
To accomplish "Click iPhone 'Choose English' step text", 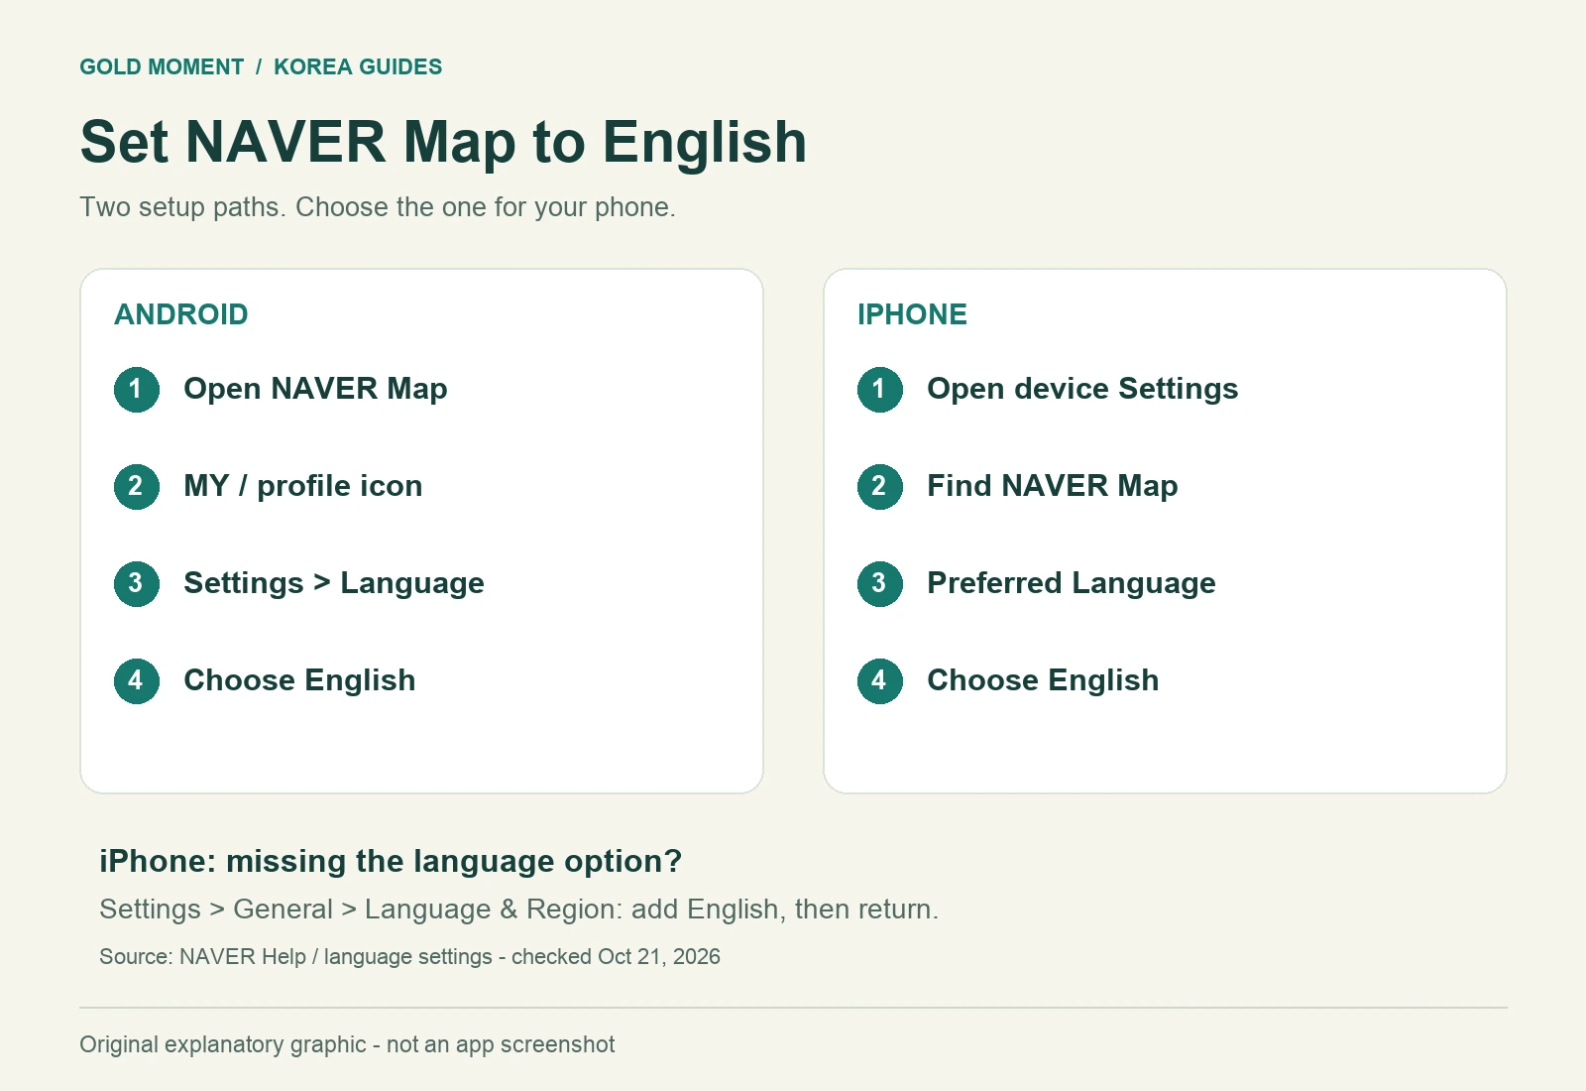I will [x=1043, y=680].
